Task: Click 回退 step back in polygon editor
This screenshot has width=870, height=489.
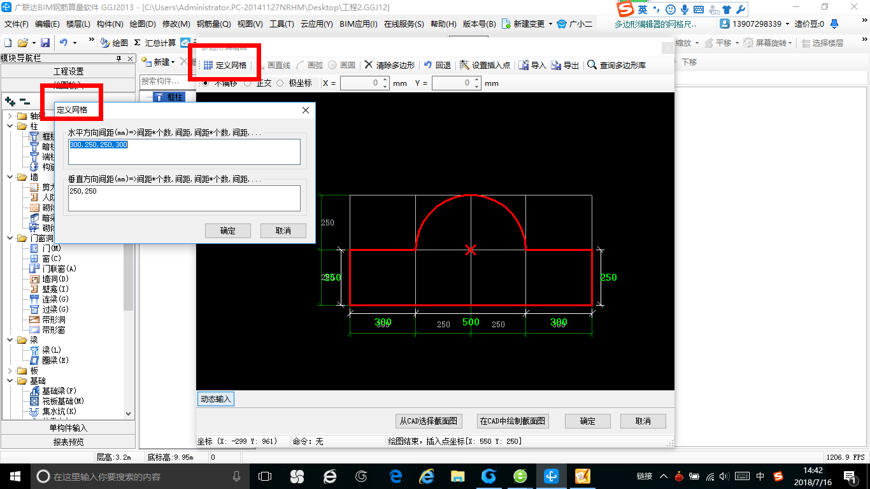Action: click(437, 65)
